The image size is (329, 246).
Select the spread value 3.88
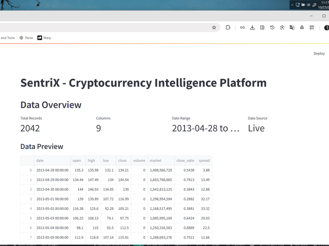pyautogui.click(x=204, y=170)
